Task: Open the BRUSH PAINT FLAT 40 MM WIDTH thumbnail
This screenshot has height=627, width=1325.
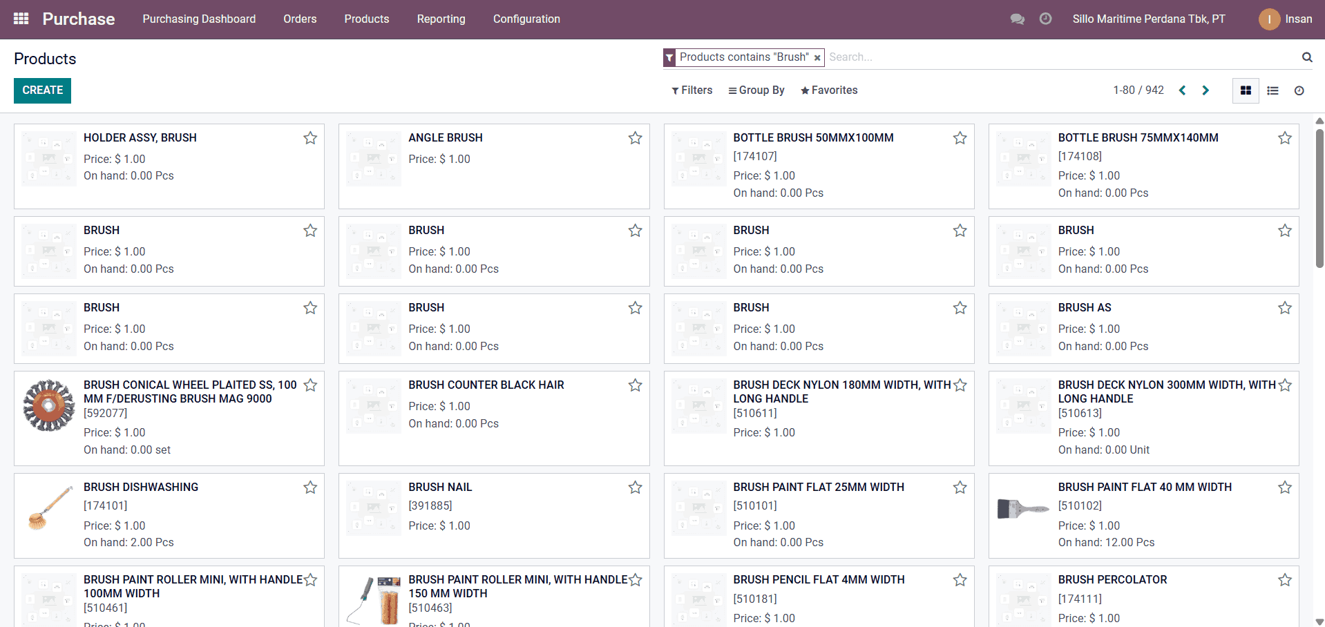Action: coord(1023,509)
